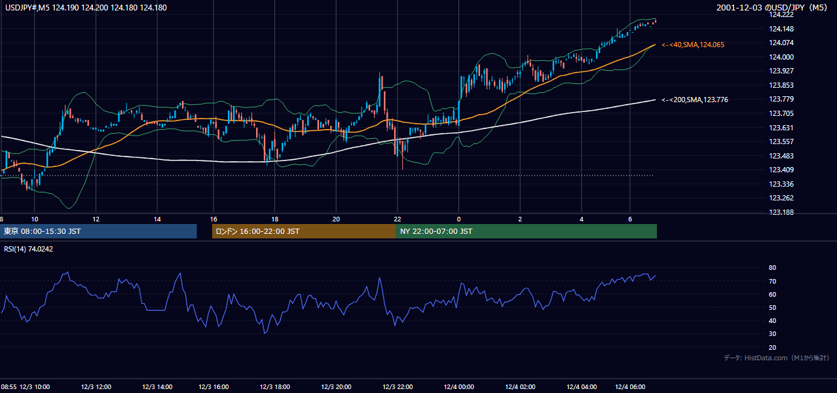Click hour tick 0 under price chart
Image resolution: width=837 pixels, height=393 pixels.
click(x=458, y=219)
